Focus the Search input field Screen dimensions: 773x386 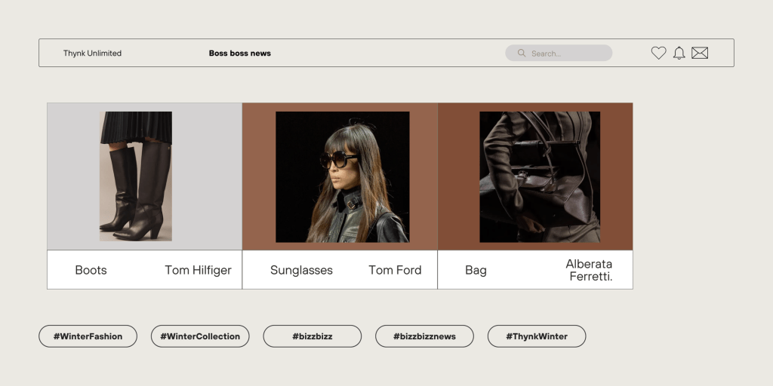click(566, 54)
